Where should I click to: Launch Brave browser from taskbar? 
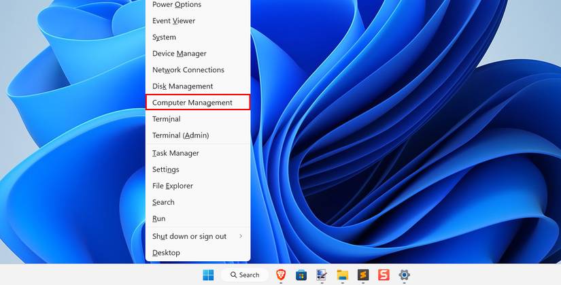[x=282, y=275]
